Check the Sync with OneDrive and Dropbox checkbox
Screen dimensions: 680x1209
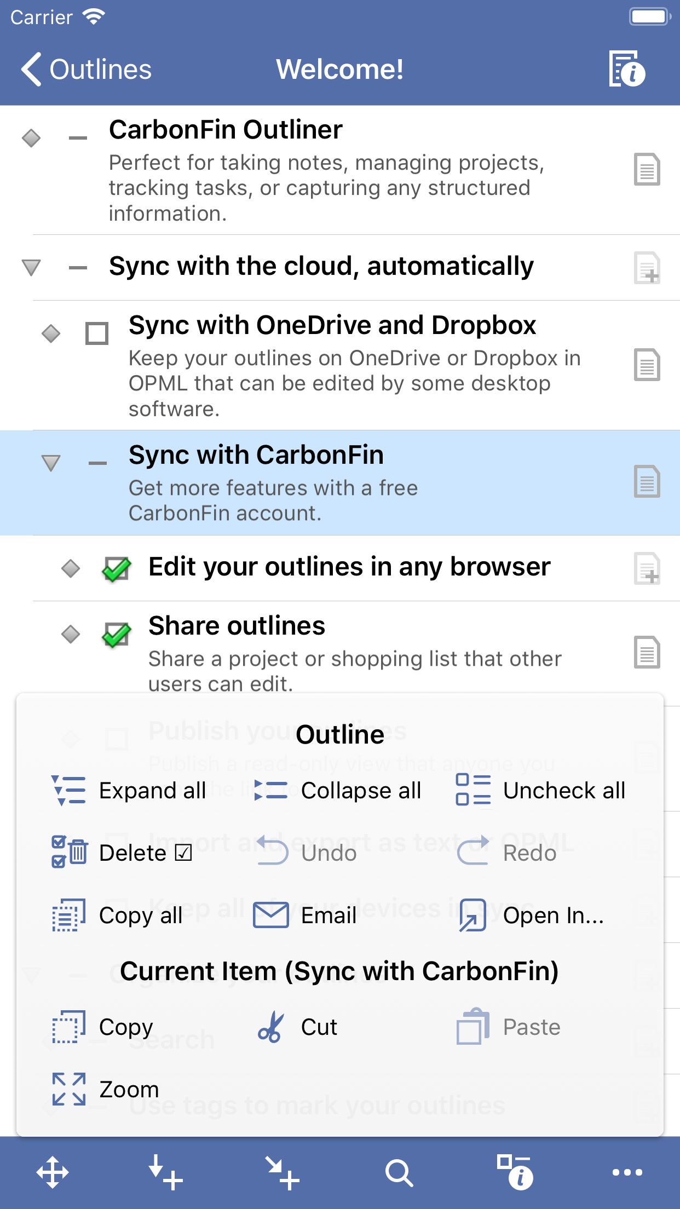(x=97, y=333)
